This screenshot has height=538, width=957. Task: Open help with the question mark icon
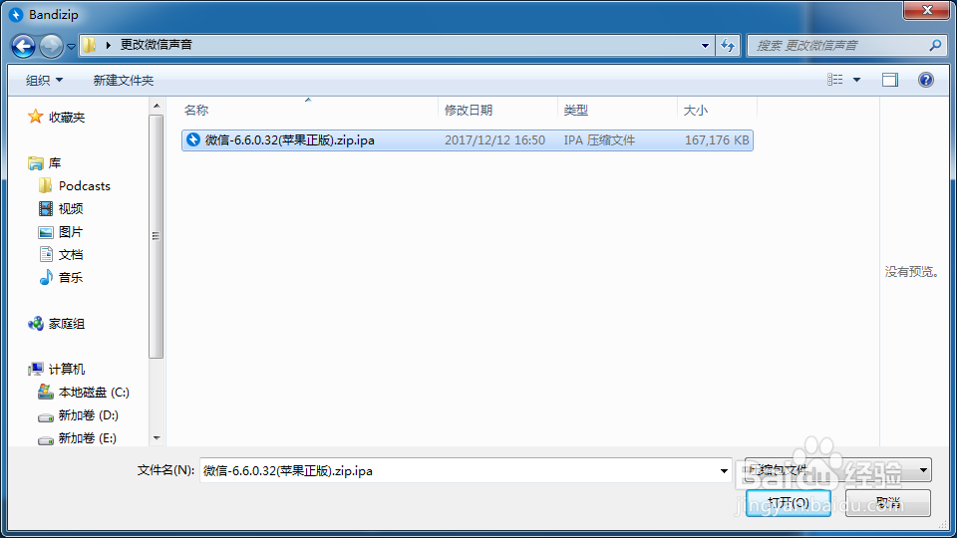click(x=926, y=80)
